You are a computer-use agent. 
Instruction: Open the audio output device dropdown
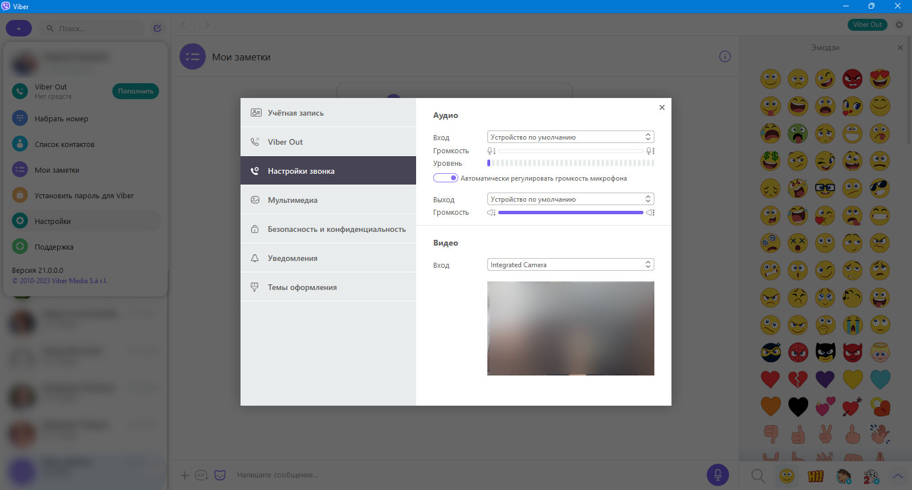pyautogui.click(x=571, y=199)
